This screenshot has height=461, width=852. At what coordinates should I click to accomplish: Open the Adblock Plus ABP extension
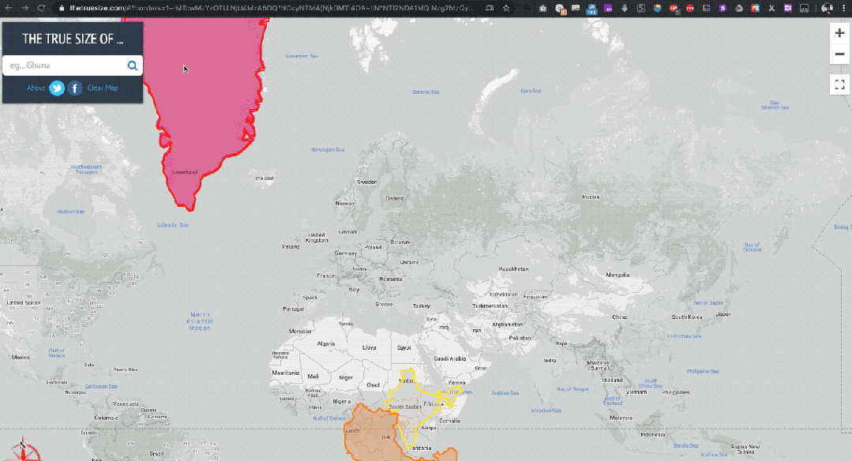tap(674, 8)
